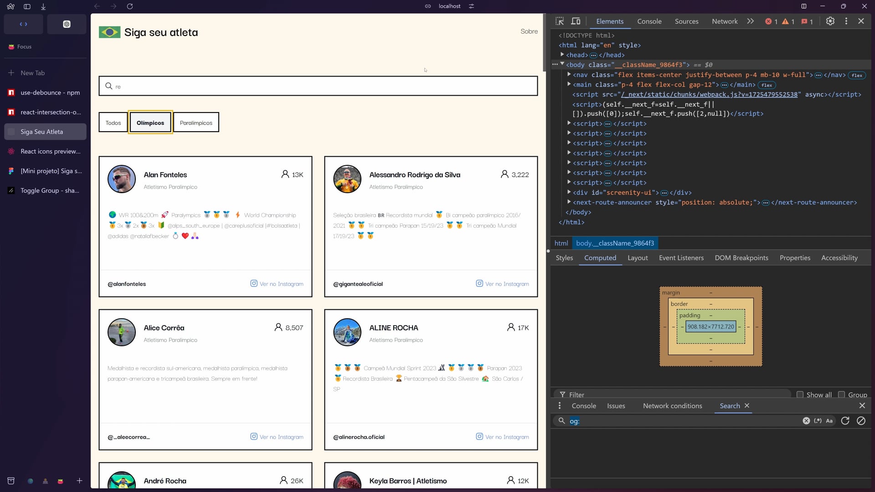Toggle the device toolbar icon
Viewport: 875px width, 492px height.
click(x=576, y=21)
